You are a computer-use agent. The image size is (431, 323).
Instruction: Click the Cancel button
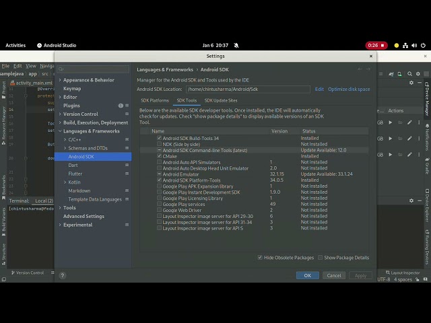point(334,275)
